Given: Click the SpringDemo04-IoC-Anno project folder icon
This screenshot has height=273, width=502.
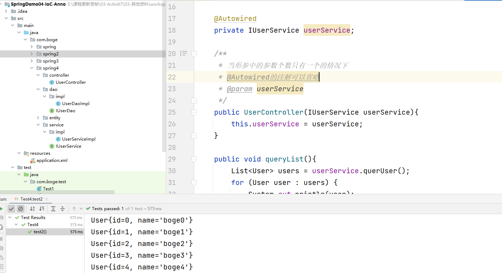Looking at the screenshot, I should tap(6, 4).
